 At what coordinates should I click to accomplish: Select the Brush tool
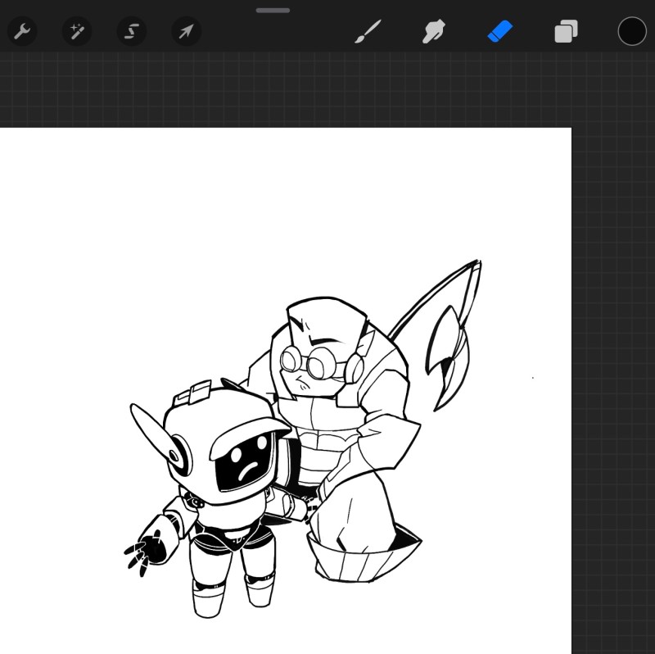click(368, 31)
